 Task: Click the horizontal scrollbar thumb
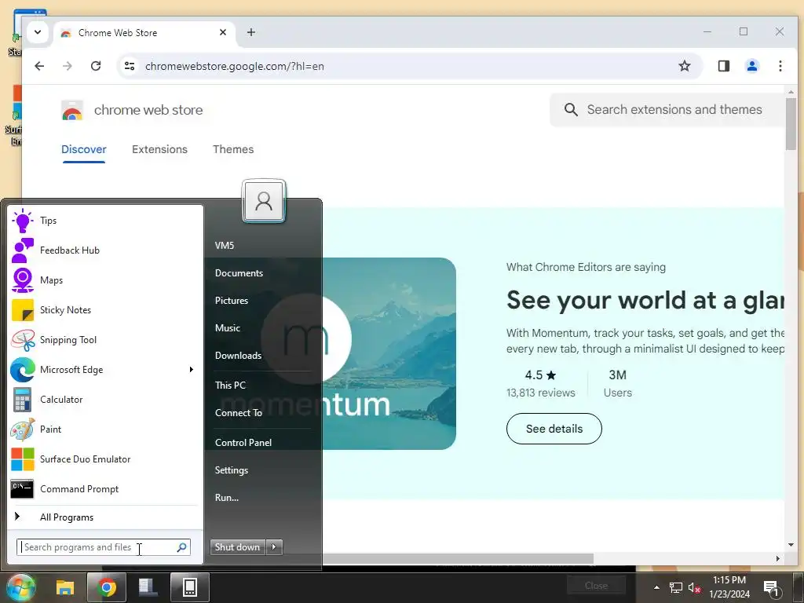point(458,558)
